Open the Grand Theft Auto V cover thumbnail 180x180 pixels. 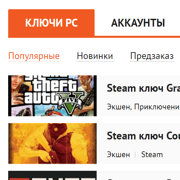tap(52, 96)
